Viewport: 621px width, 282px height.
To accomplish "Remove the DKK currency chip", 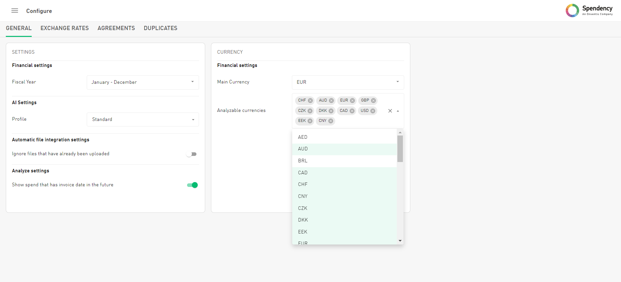I will [x=331, y=111].
